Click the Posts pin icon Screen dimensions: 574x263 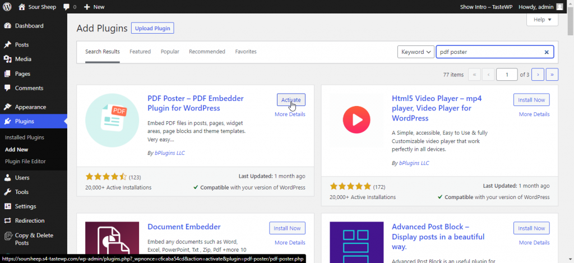(x=7, y=45)
